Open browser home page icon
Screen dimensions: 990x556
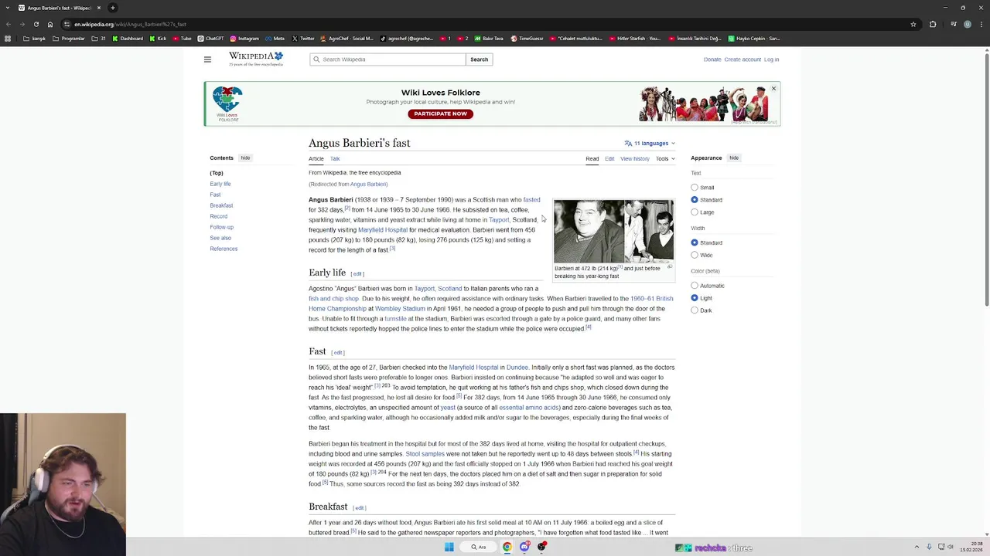point(50,24)
